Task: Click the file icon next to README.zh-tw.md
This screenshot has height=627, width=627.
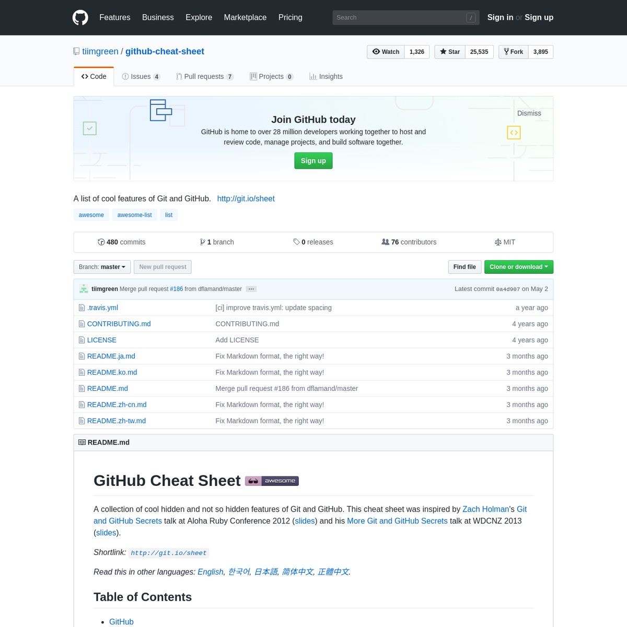Action: [82, 421]
